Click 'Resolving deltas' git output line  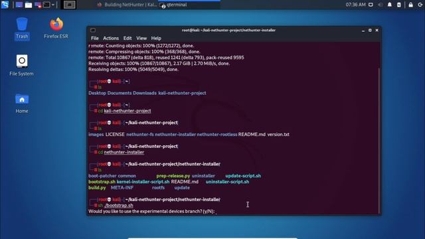pyautogui.click(x=133, y=69)
